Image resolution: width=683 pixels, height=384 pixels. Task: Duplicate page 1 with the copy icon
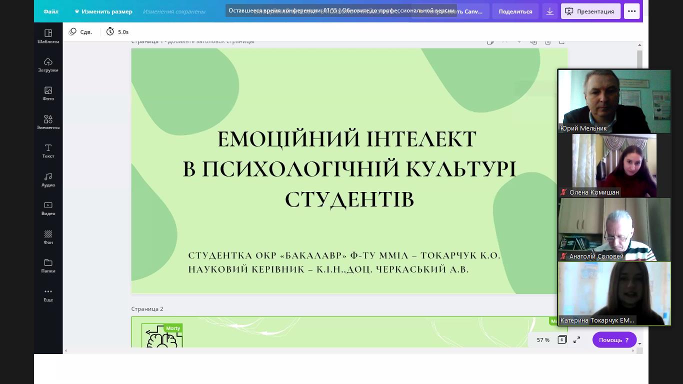[x=533, y=42]
